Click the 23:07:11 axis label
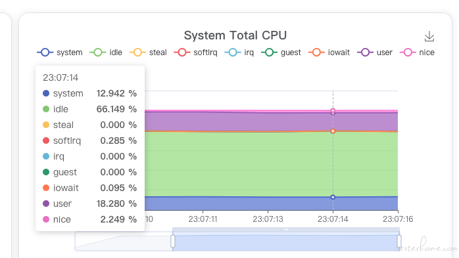This screenshot has height=258, width=459. [x=203, y=219]
